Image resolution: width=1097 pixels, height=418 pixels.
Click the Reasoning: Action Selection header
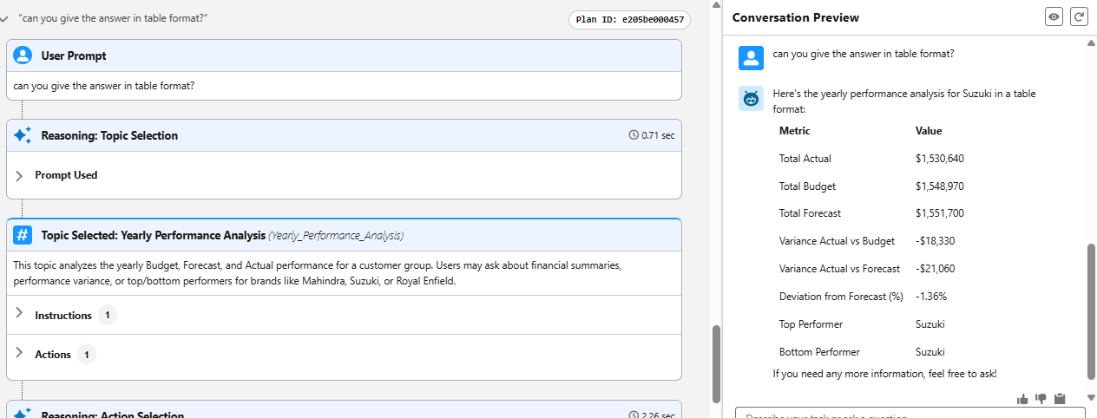pyautogui.click(x=113, y=413)
